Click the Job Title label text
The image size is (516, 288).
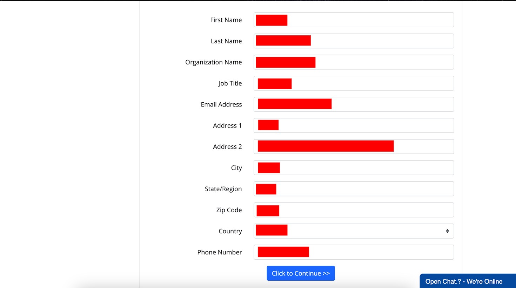(x=230, y=83)
